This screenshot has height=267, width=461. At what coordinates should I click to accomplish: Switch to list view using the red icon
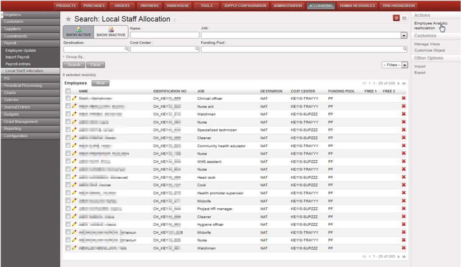(396, 18)
